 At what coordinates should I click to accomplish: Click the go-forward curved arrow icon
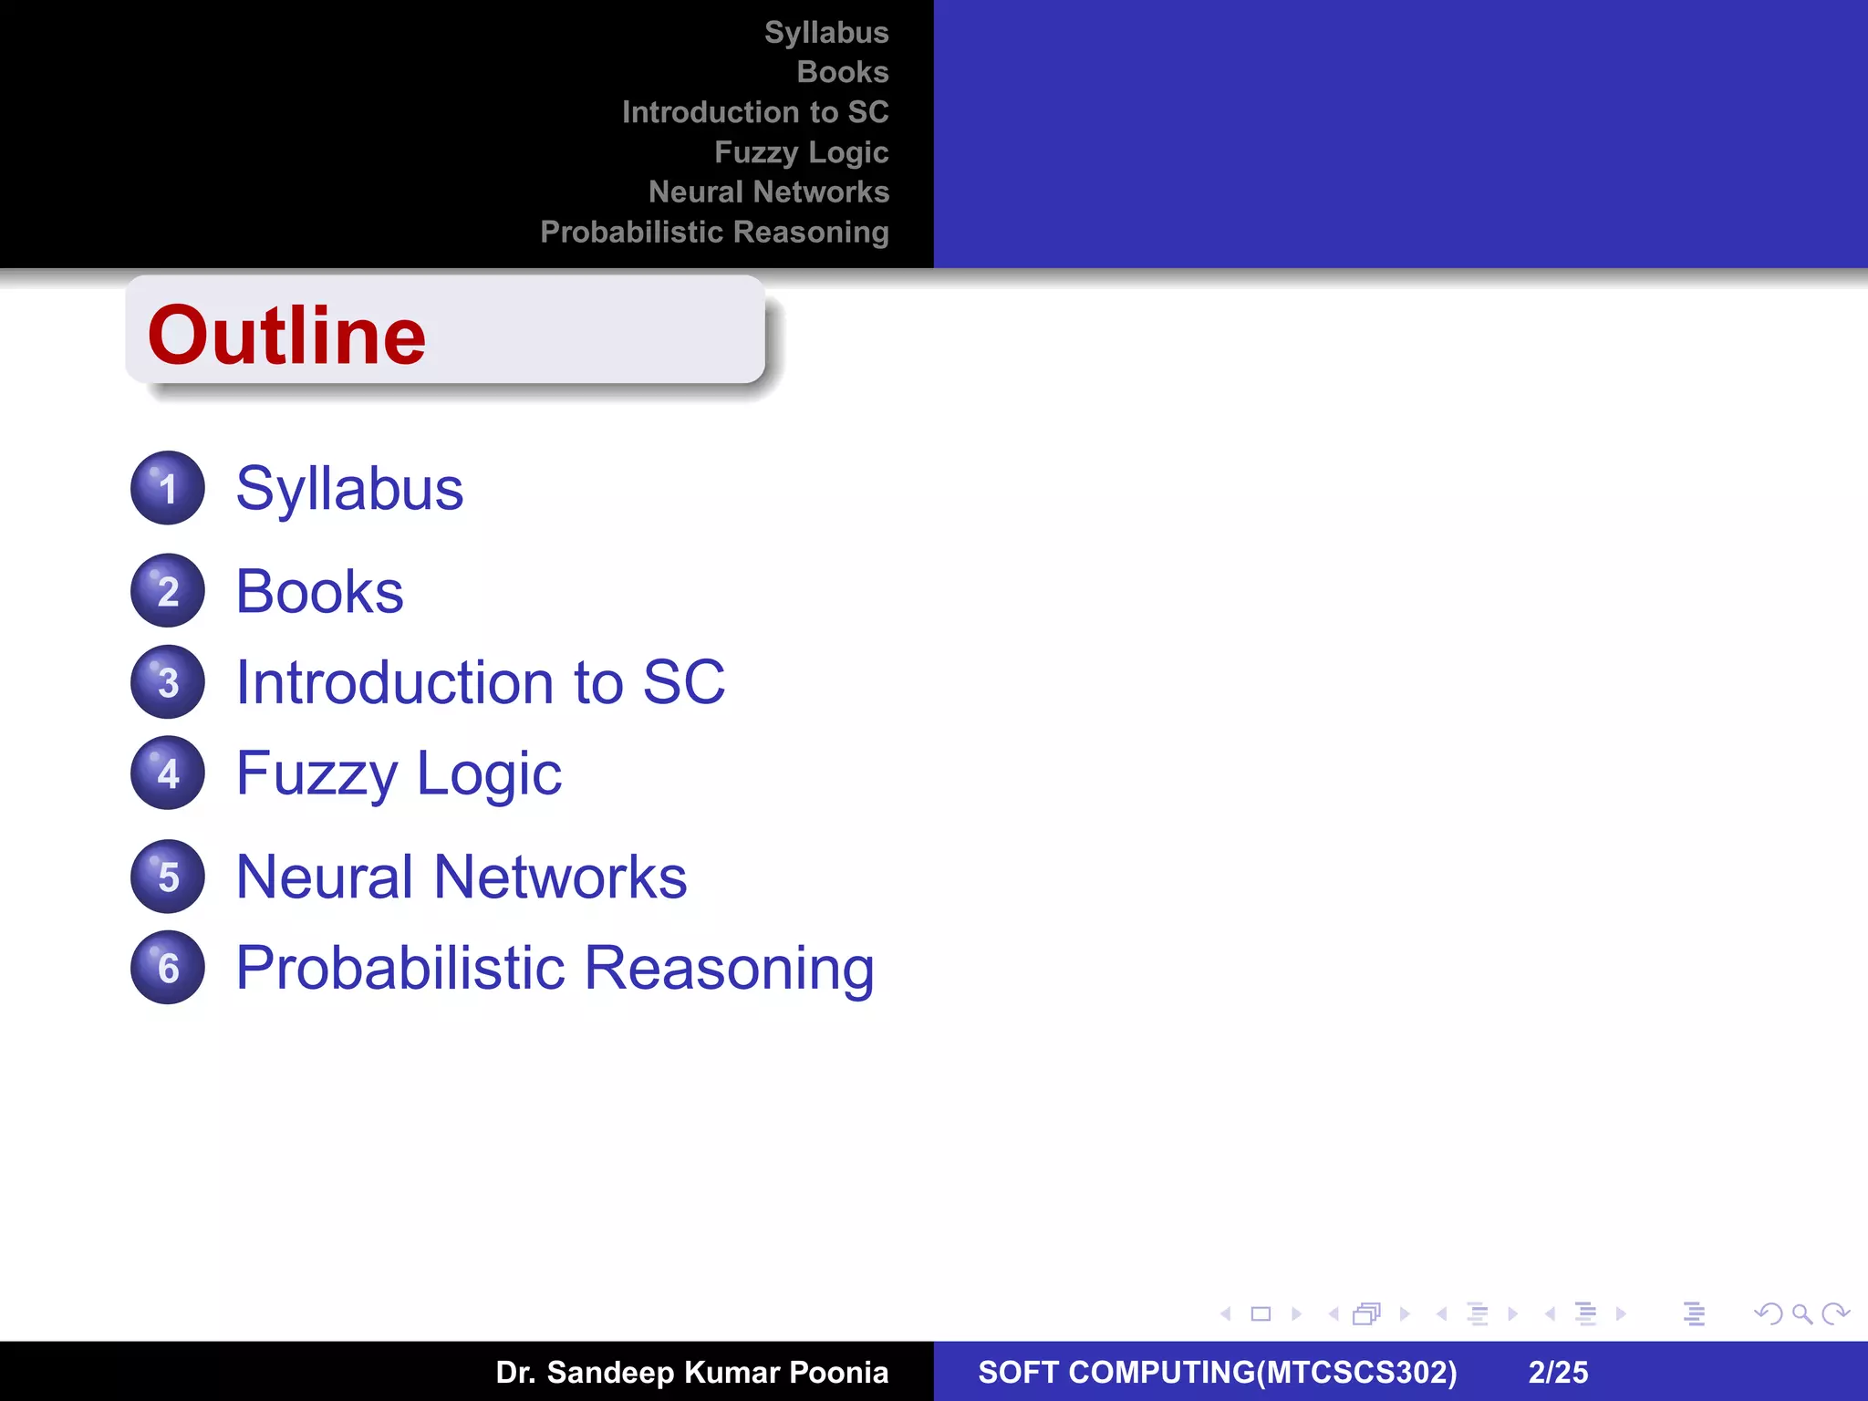[x=1835, y=1313]
